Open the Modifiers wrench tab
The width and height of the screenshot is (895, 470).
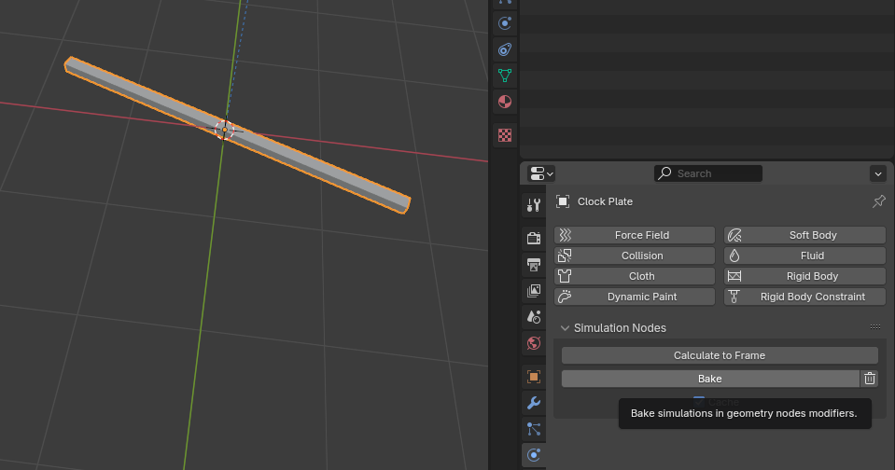(534, 403)
